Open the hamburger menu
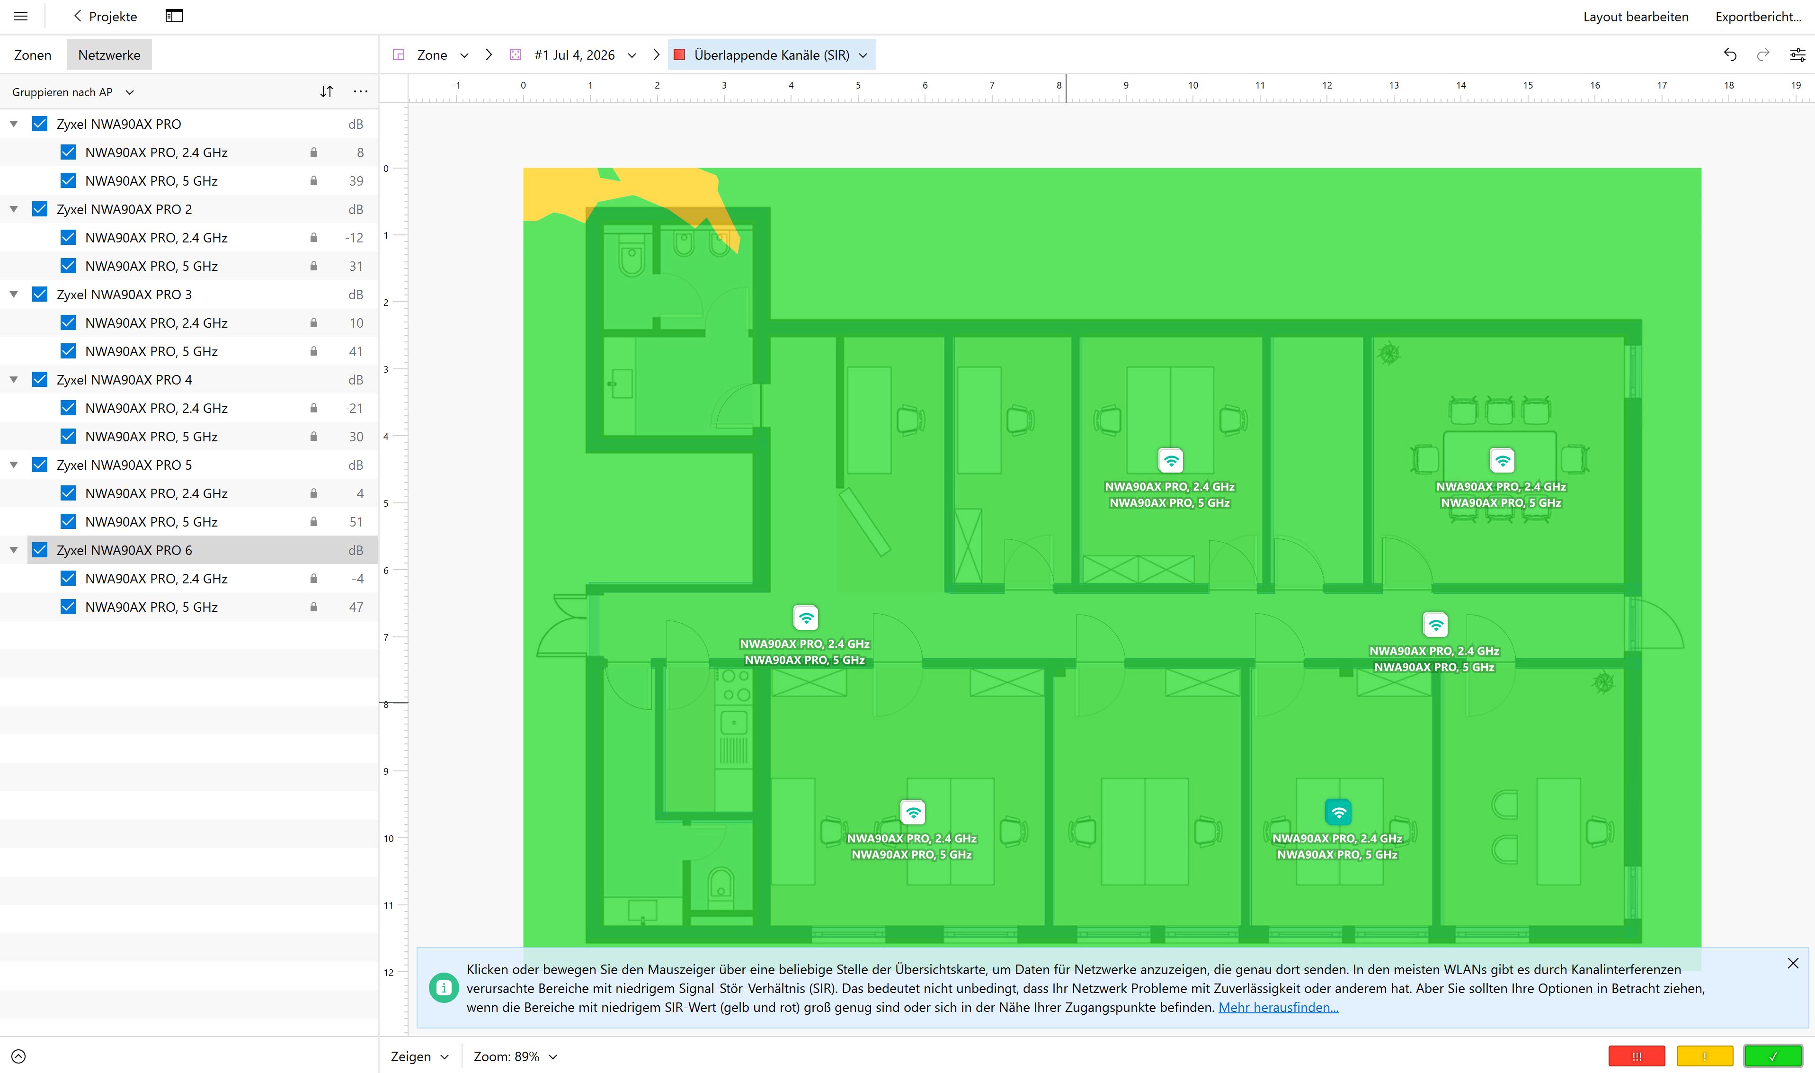This screenshot has width=1815, height=1073. (21, 16)
